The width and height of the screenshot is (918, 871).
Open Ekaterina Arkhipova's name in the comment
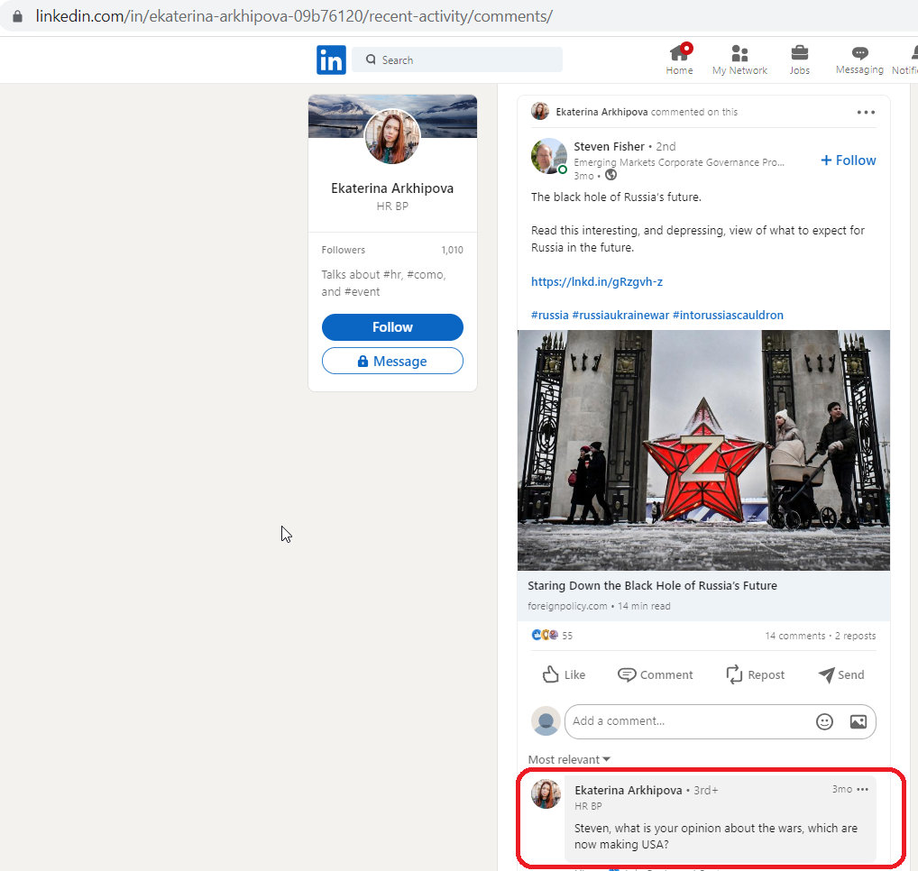(x=629, y=790)
